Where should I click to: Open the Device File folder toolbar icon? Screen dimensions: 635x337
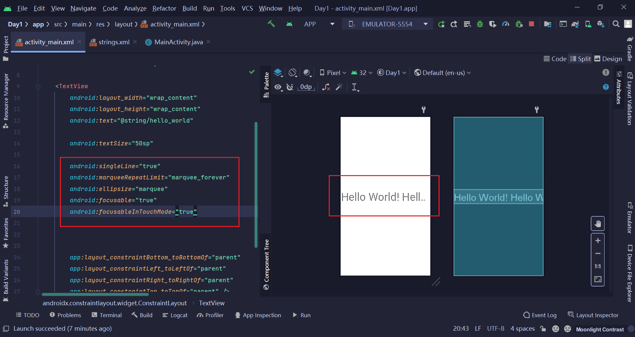pos(548,24)
